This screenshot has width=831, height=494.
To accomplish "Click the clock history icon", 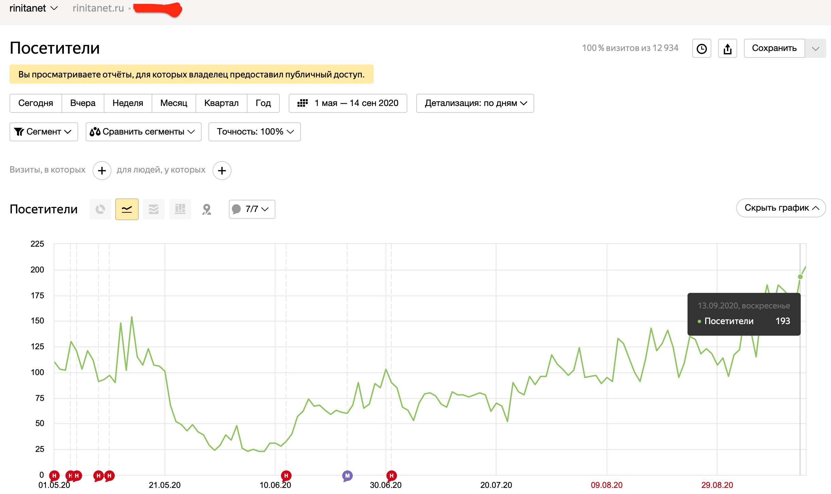I will (701, 49).
